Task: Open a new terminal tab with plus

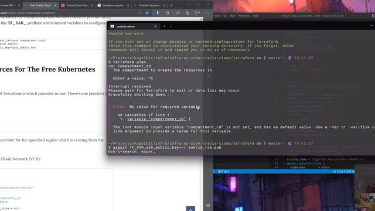Action: 164,26
